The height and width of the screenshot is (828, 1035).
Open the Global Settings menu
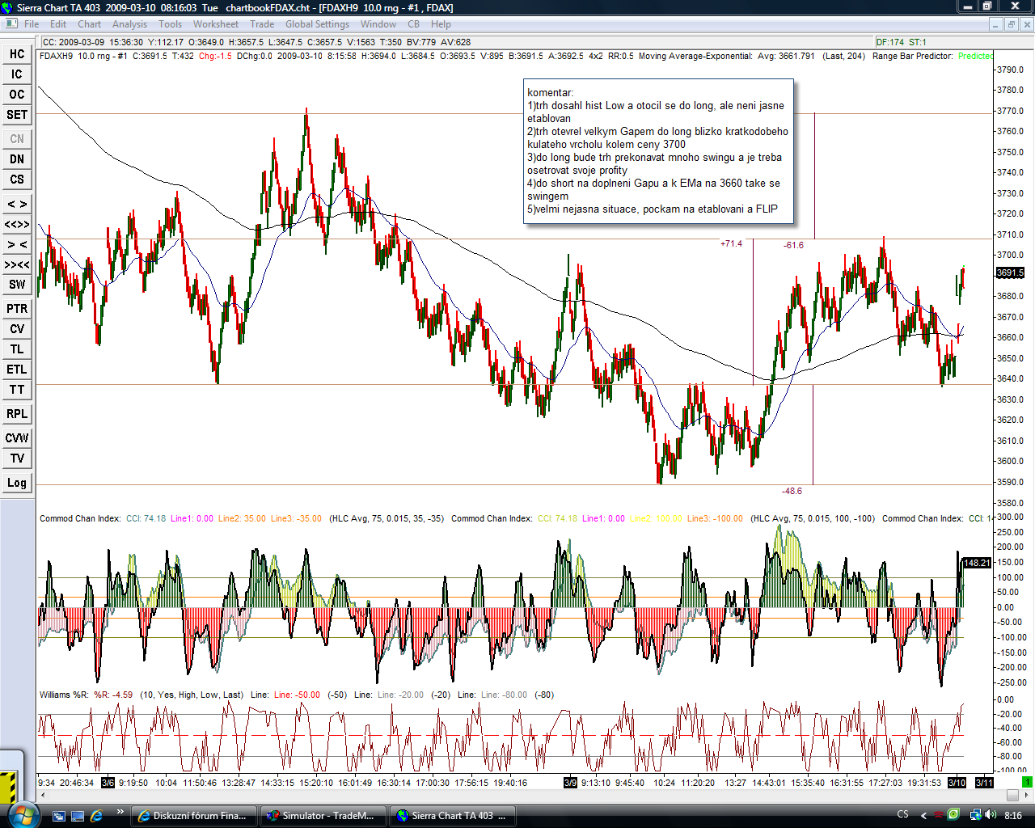(317, 24)
